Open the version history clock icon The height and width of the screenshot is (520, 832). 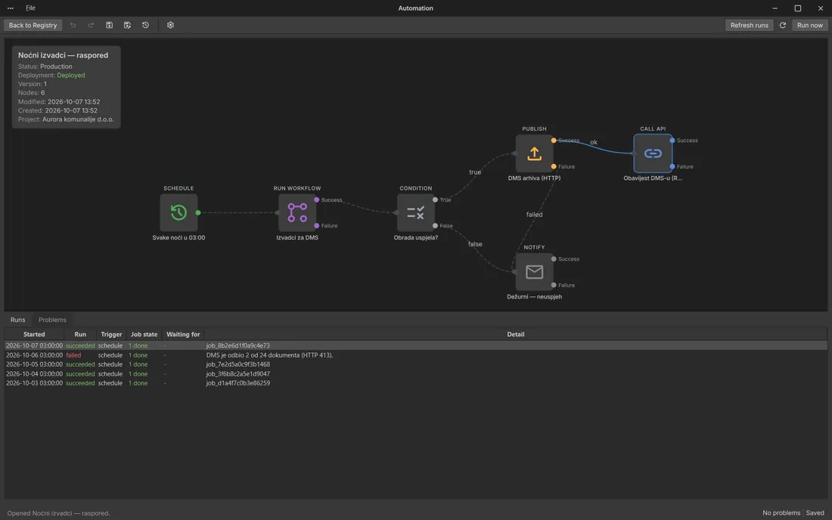coord(145,25)
